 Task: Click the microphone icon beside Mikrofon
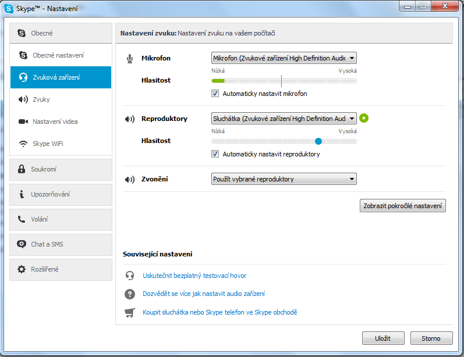click(x=130, y=59)
